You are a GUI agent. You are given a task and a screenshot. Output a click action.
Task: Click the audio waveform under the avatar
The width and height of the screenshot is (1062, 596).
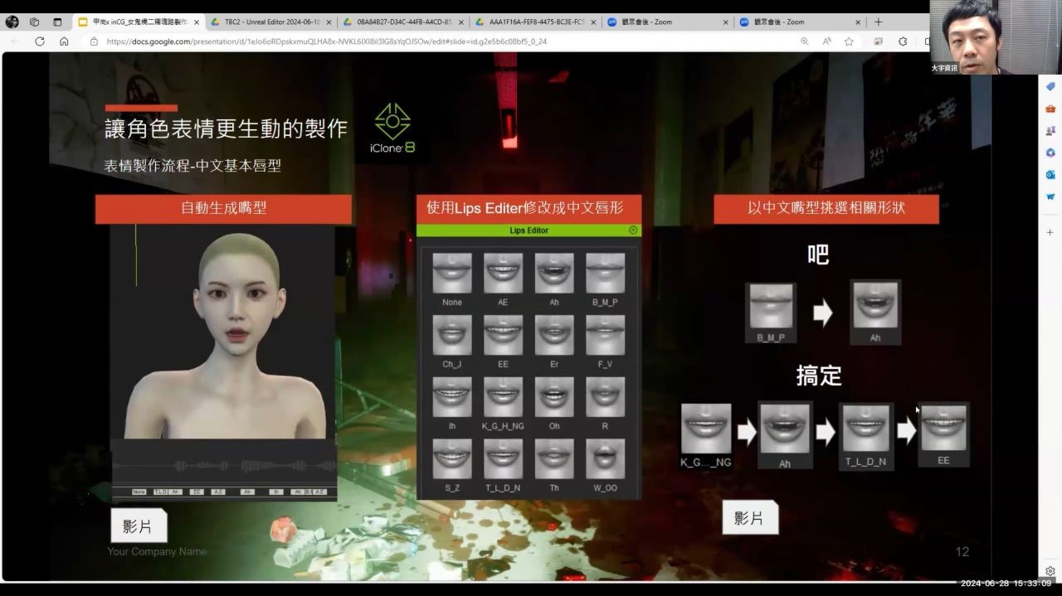tap(224, 466)
